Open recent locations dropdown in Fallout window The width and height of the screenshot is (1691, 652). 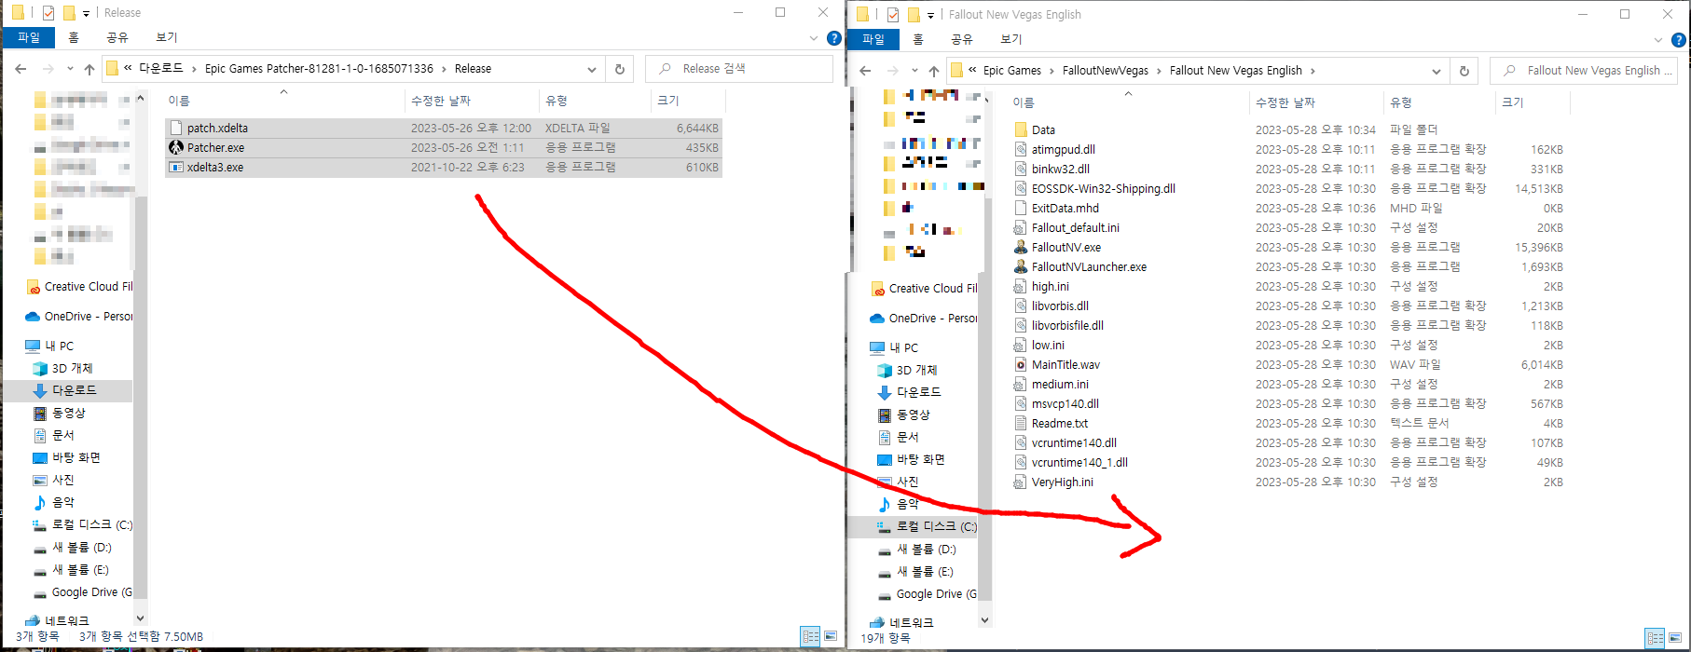[x=914, y=71]
